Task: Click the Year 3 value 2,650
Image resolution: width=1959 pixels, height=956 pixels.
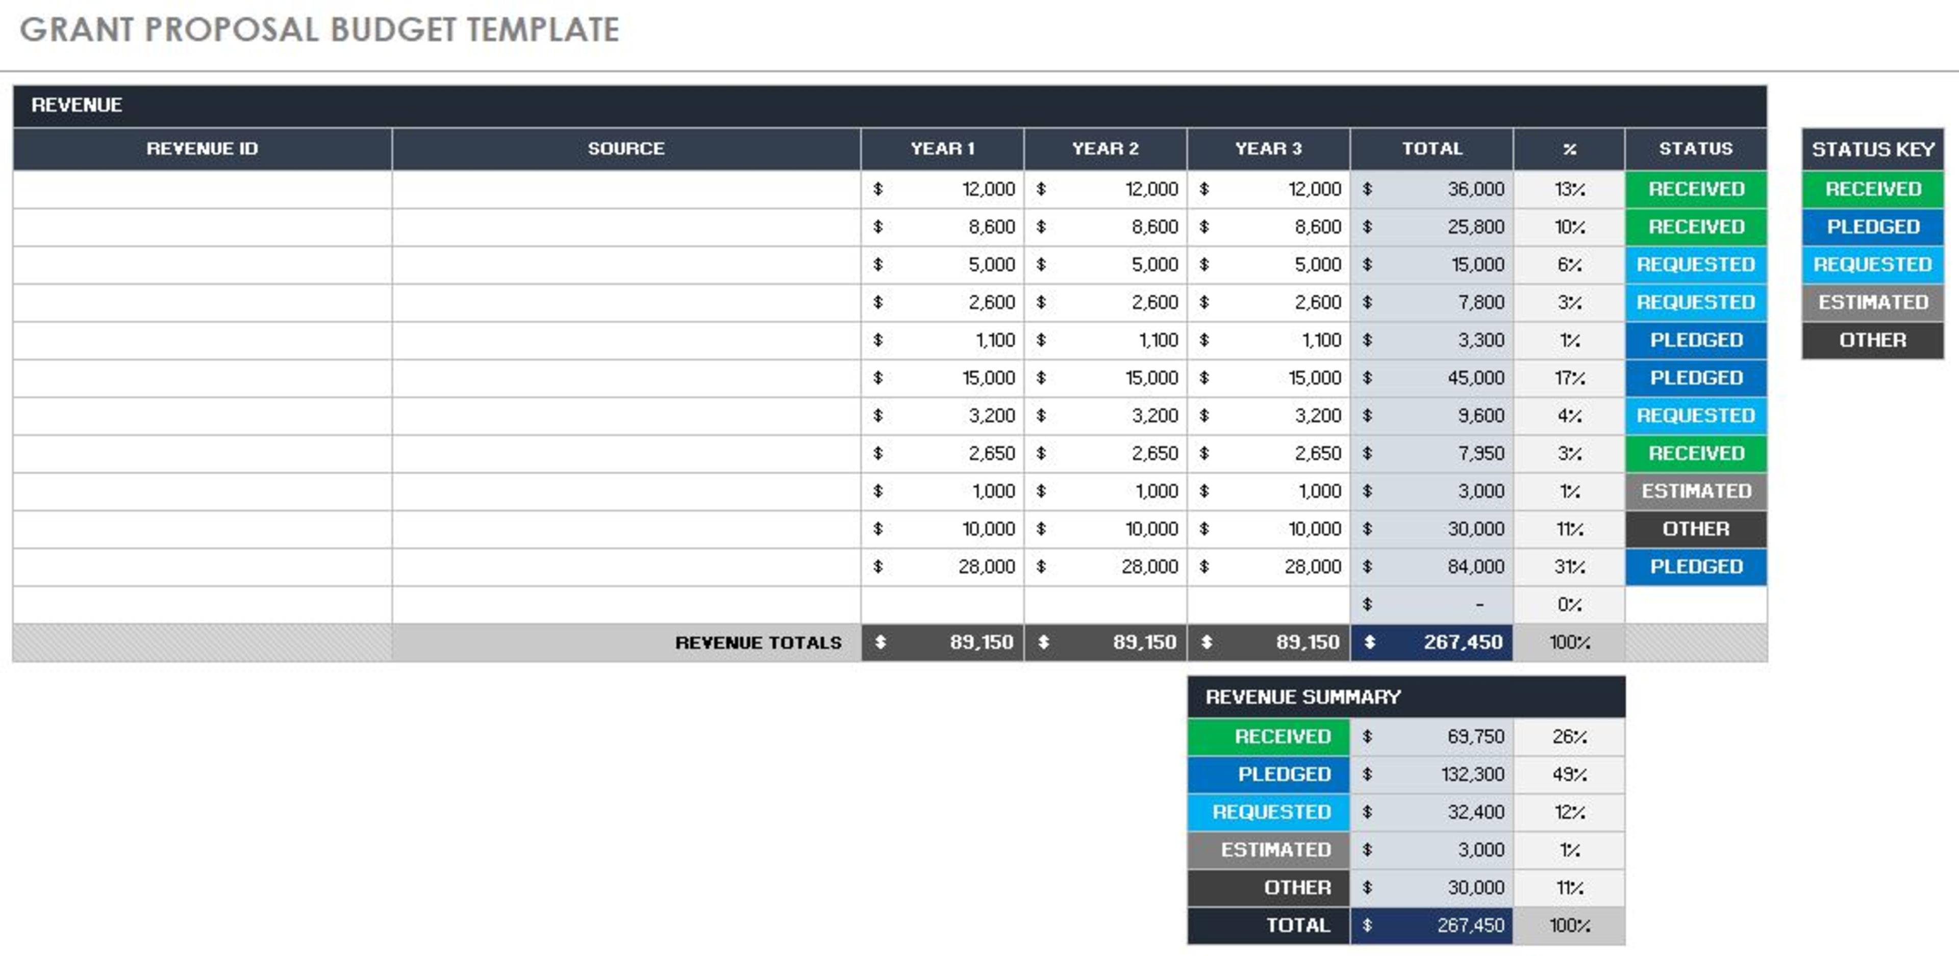Action: pyautogui.click(x=1268, y=453)
